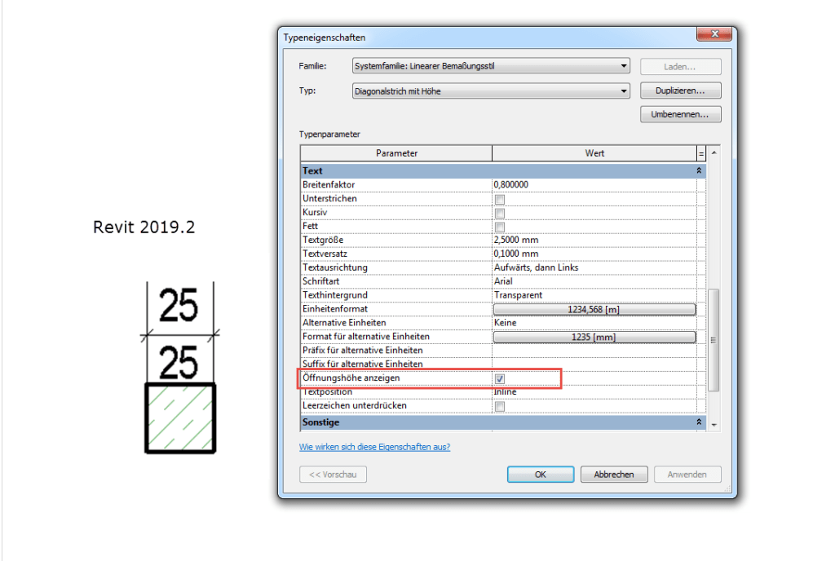Toggle the Fett checkbox

tap(500, 227)
